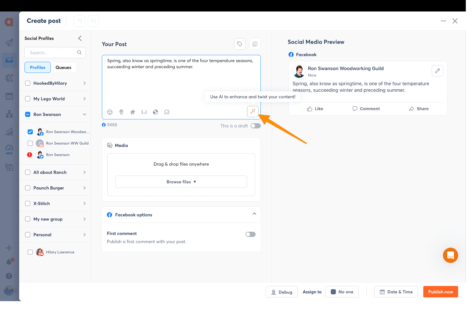The image size is (472, 312).
Task: Toggle the This is a draft switch
Action: click(x=256, y=126)
